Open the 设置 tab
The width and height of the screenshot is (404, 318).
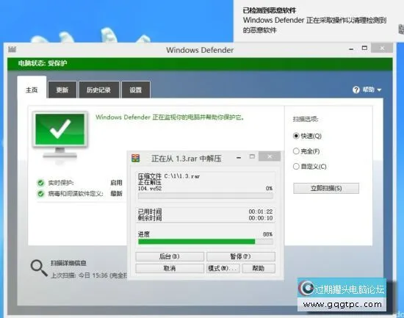[136, 90]
